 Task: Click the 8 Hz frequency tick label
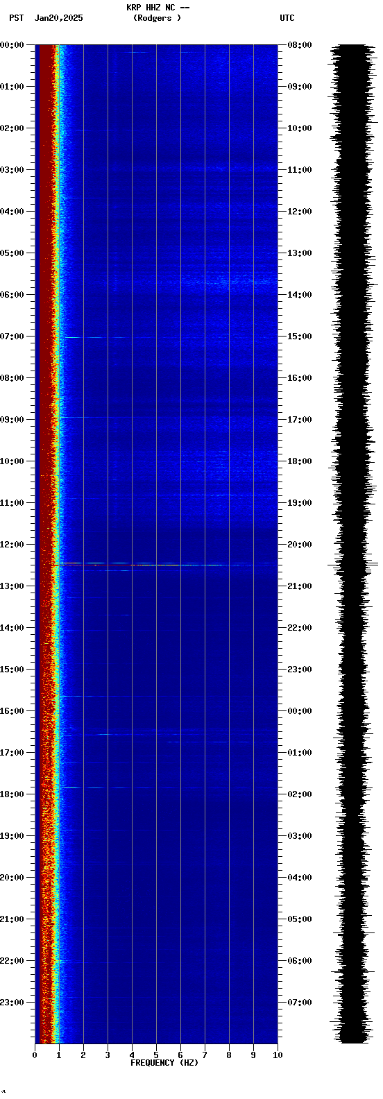click(229, 1055)
